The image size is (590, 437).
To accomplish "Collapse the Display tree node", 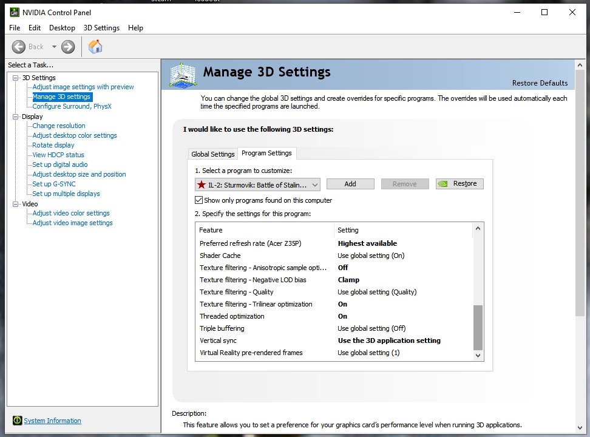I will point(15,117).
